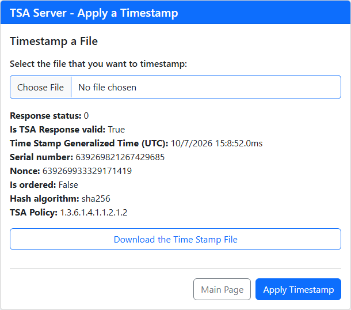Click the timestamp value 10/7/2026 15:8:52.0ms

217,143
